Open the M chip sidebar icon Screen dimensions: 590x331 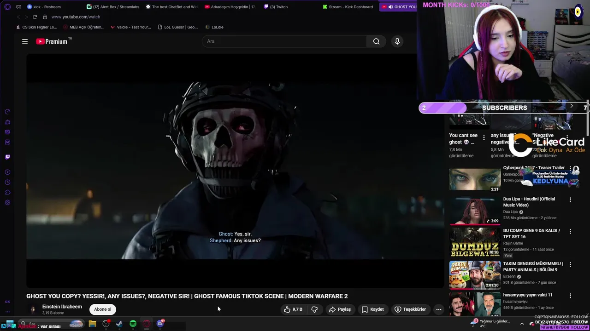7,142
